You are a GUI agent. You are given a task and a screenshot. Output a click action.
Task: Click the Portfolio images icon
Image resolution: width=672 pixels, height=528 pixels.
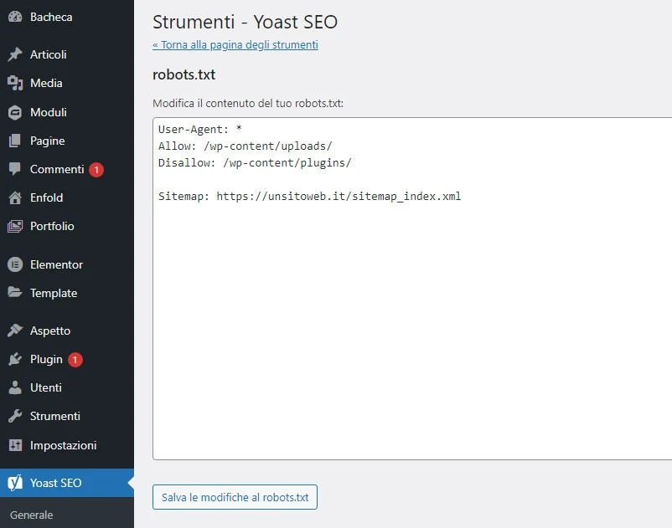[15, 226]
